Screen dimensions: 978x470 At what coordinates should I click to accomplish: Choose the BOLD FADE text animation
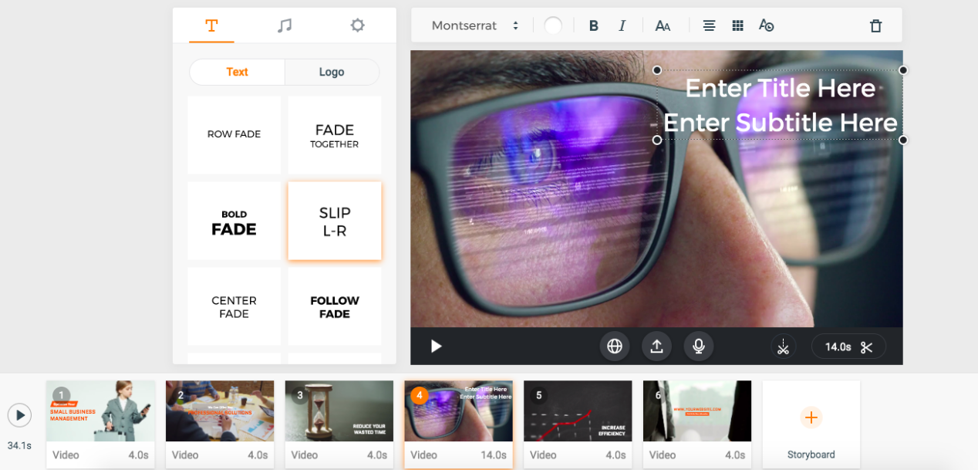(234, 221)
